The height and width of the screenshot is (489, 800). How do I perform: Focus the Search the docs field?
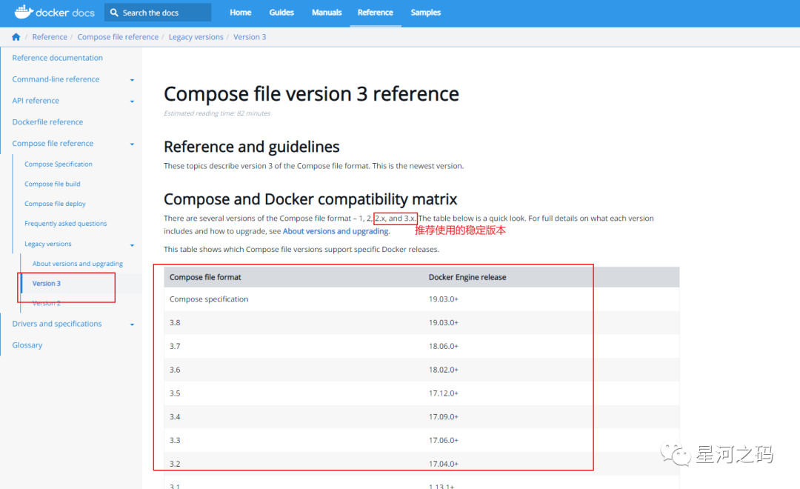coord(158,13)
